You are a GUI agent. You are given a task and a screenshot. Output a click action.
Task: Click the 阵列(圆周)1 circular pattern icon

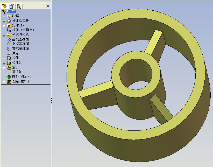click(9, 77)
